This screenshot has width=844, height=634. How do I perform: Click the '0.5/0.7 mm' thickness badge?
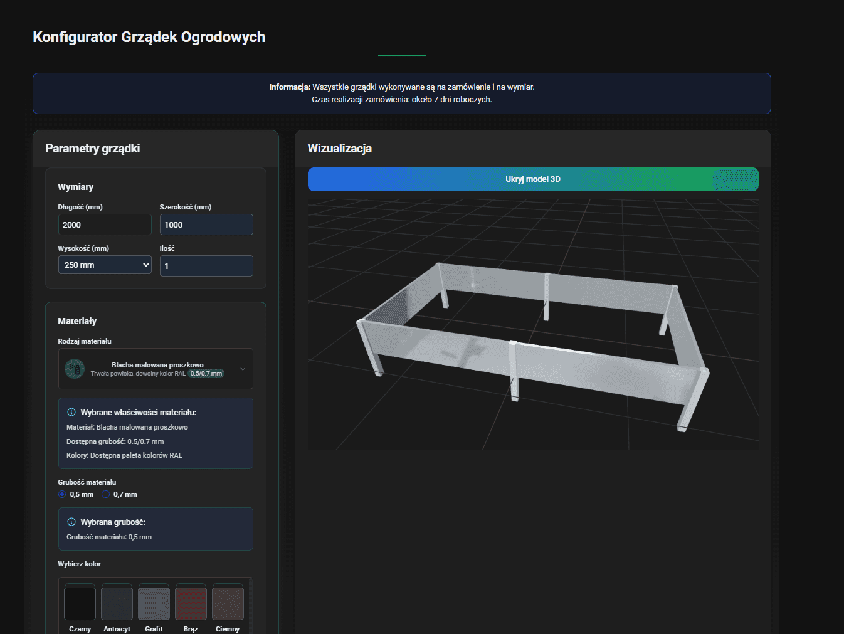(x=206, y=374)
